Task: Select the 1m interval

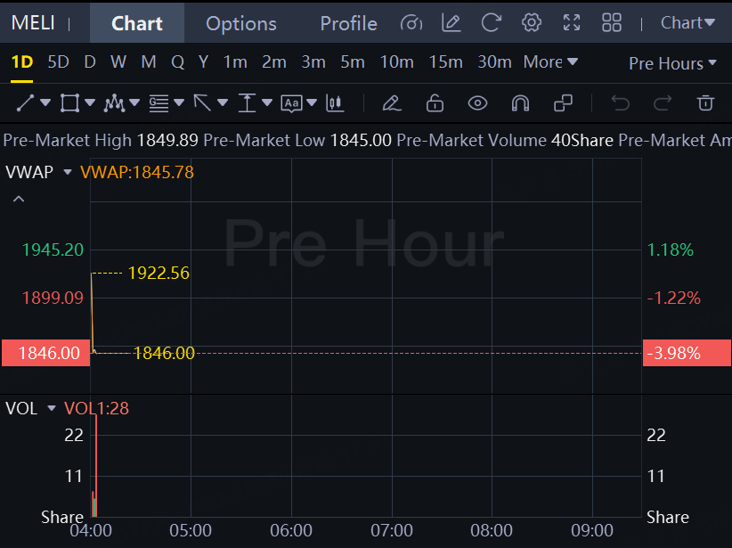Action: tap(235, 61)
